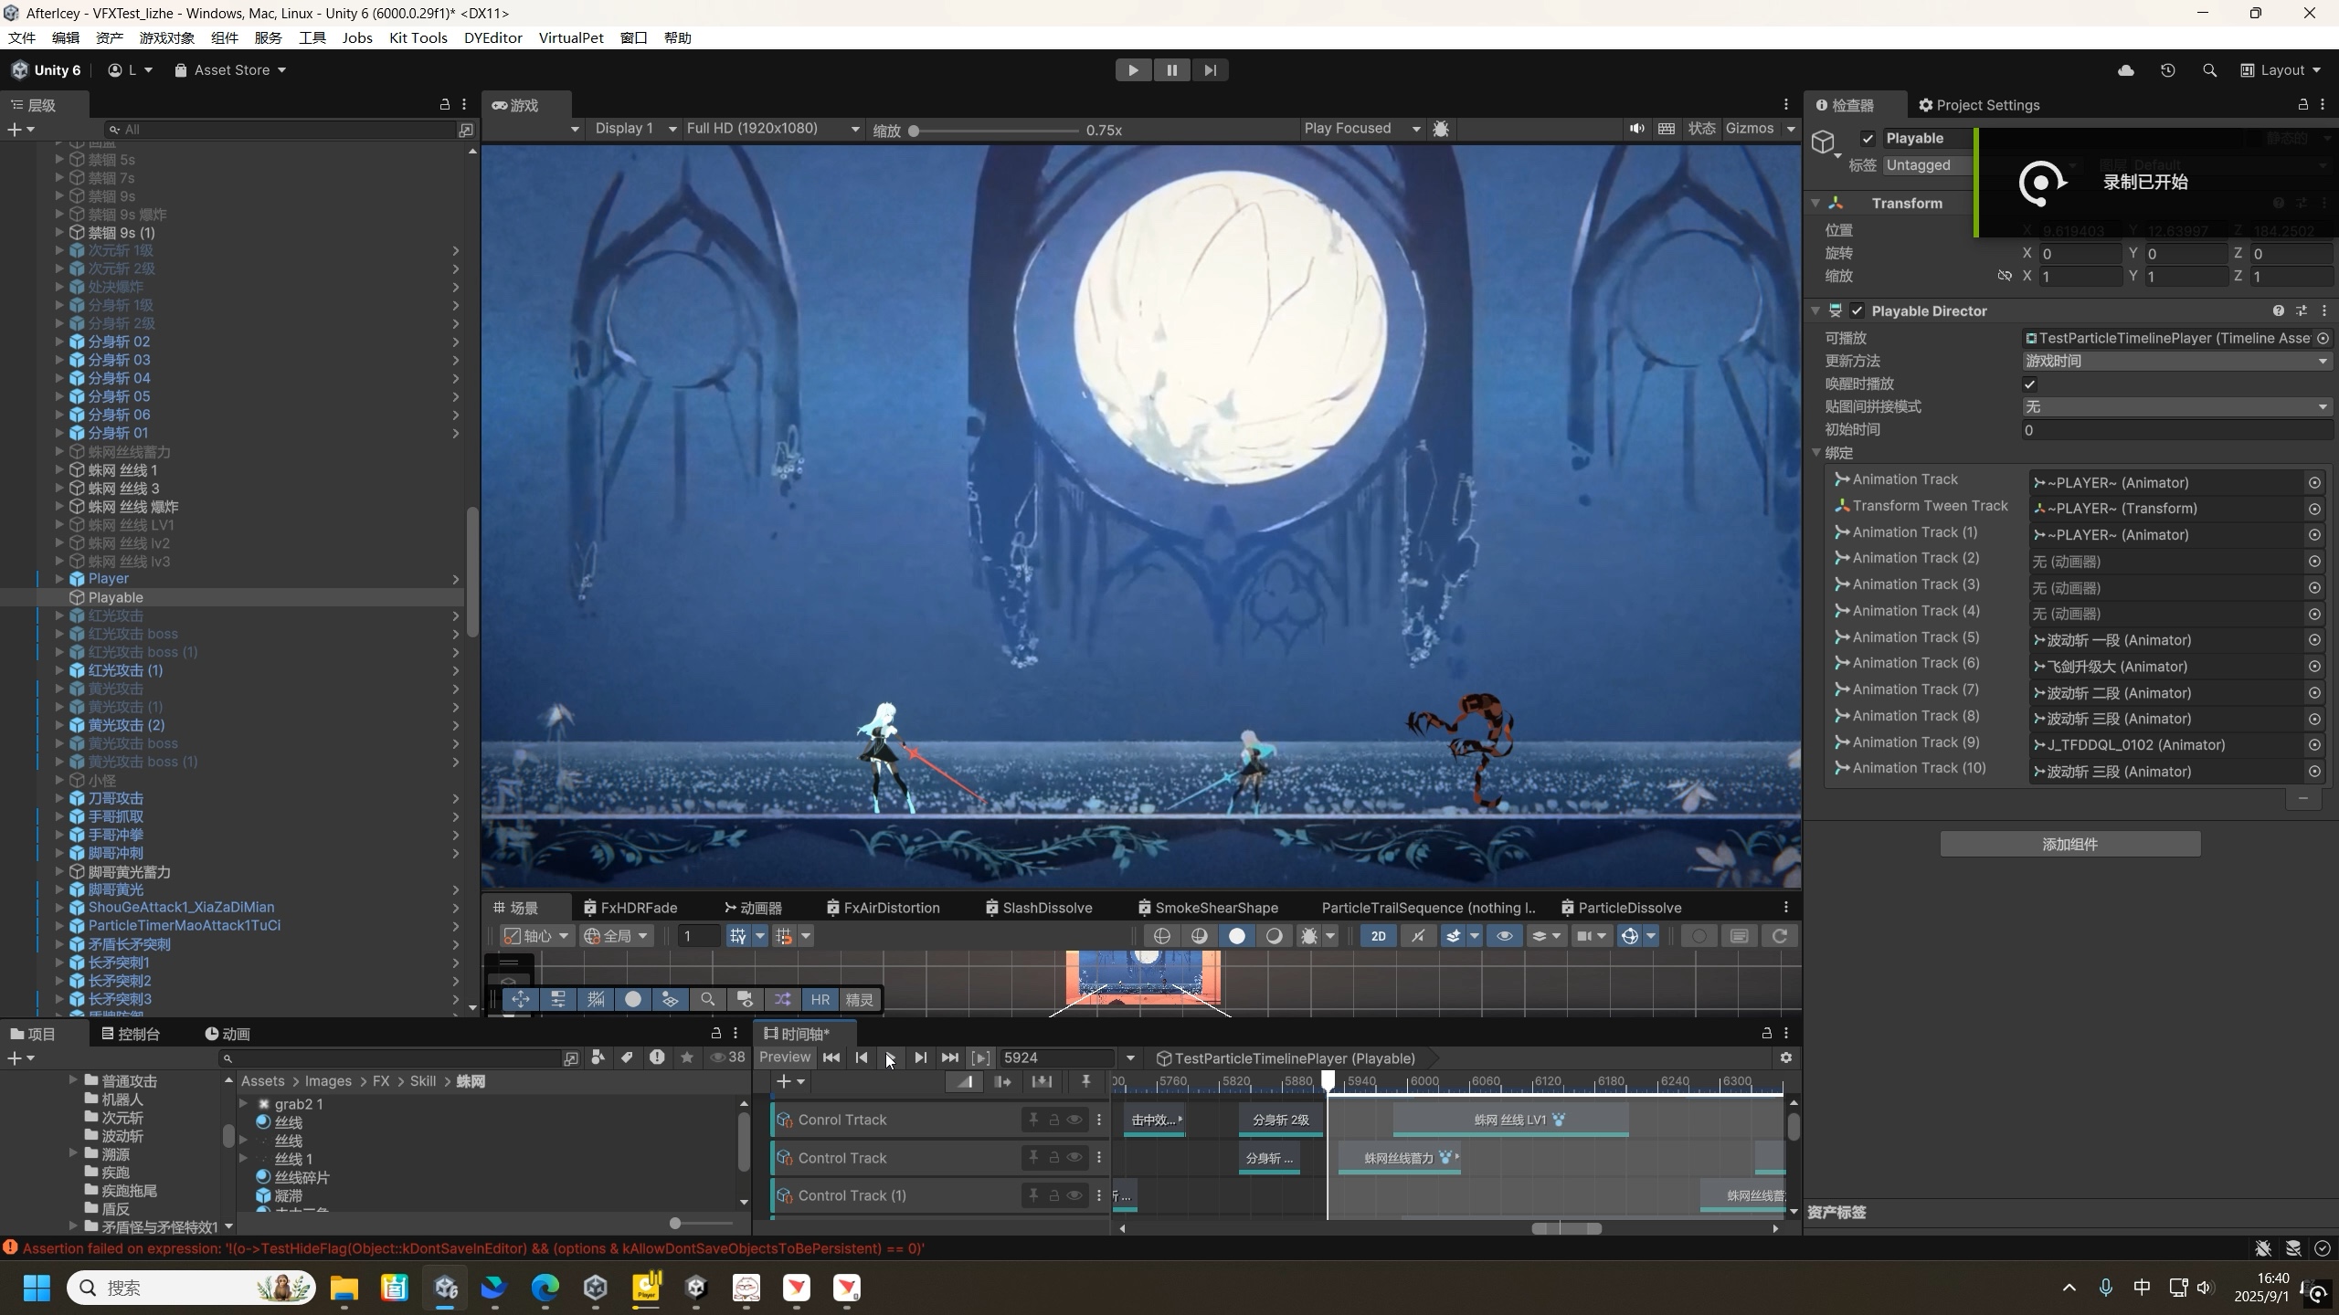Select the Playable object in hierarchy

pos(115,597)
